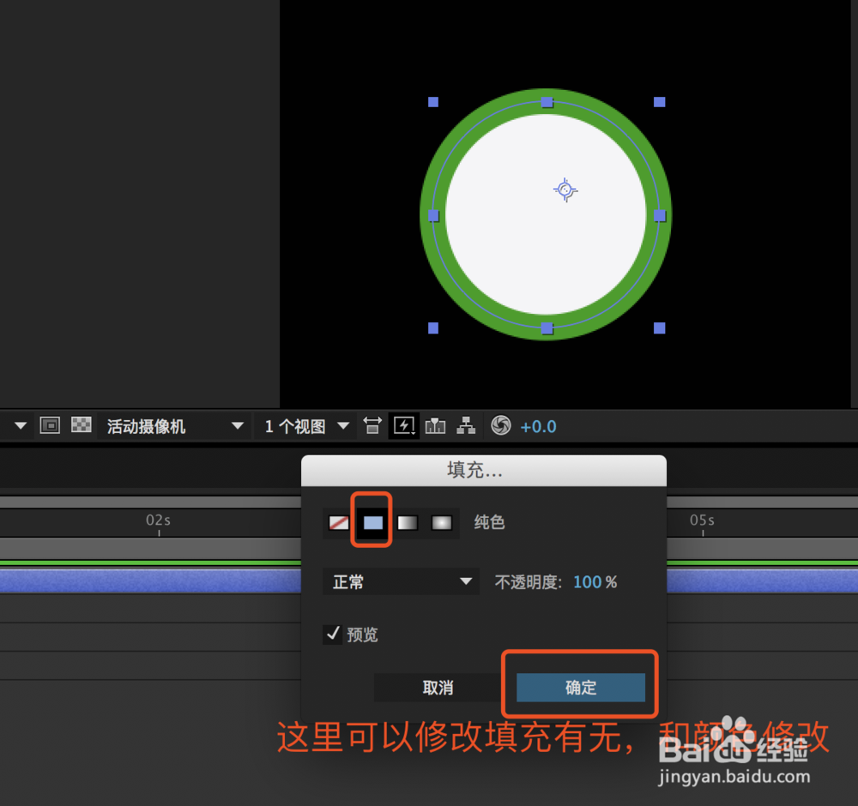This screenshot has width=858, height=806.
Task: Click the bottom-center handle of the ellipse
Action: coord(547,328)
